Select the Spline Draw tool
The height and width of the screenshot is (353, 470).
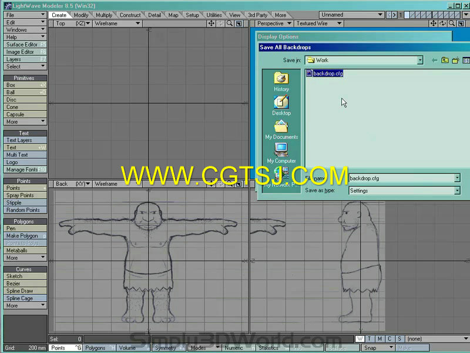(x=25, y=291)
